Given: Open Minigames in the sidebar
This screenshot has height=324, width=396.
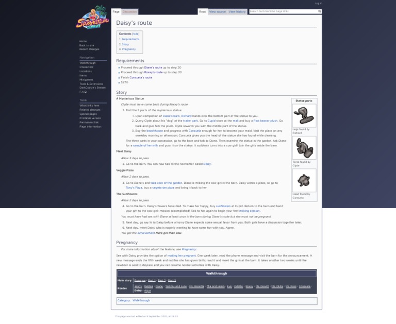Looking at the screenshot, I should (x=86, y=80).
